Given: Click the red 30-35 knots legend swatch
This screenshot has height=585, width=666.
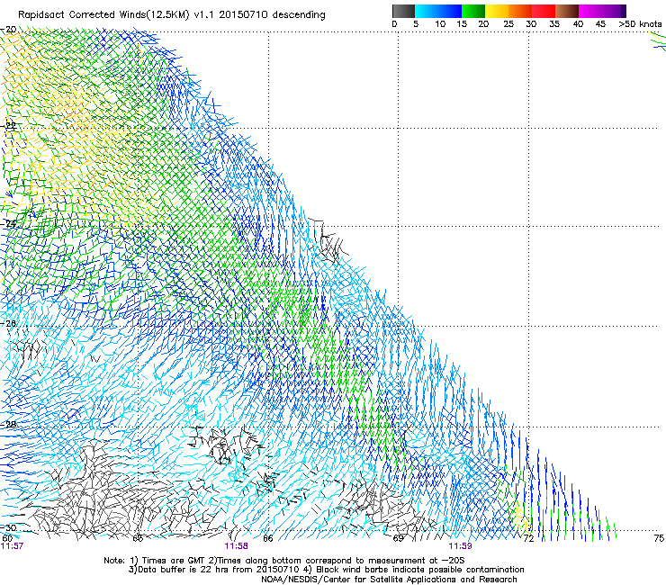Looking at the screenshot, I should [544, 11].
